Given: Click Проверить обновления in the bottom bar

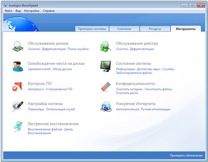Looking at the screenshot, I should (x=186, y=156).
